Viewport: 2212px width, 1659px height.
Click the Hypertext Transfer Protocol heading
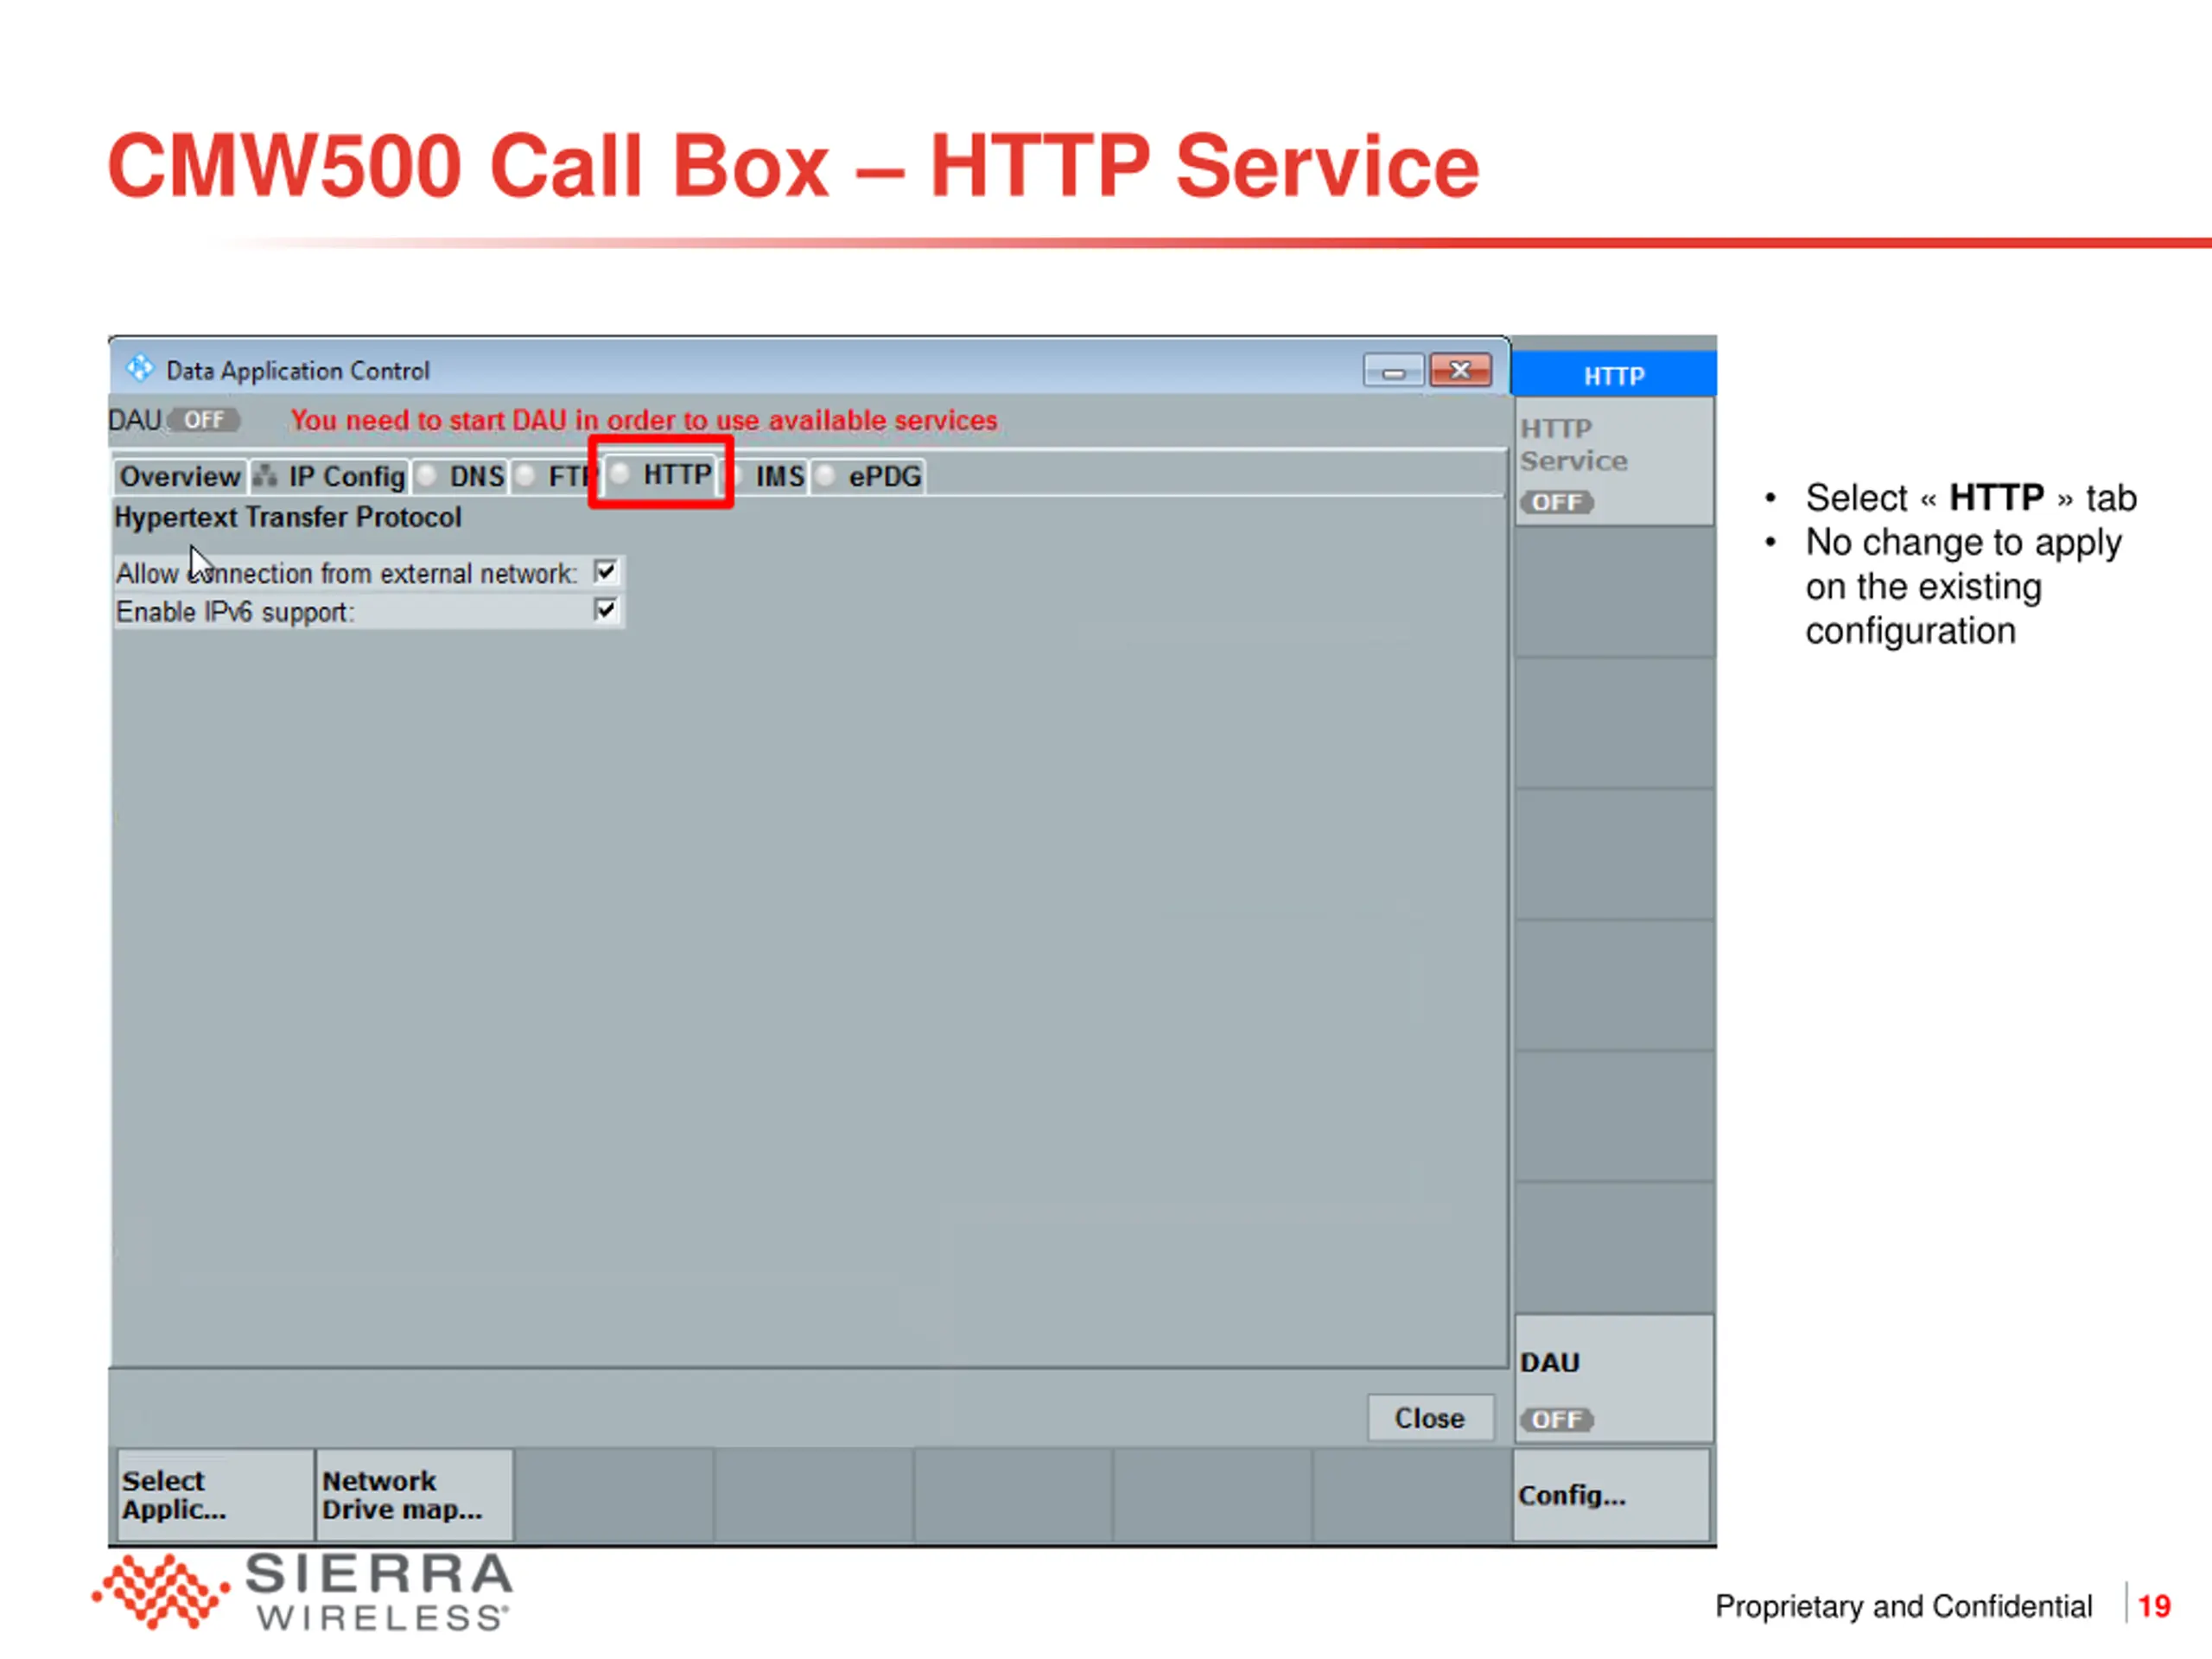[x=288, y=517]
